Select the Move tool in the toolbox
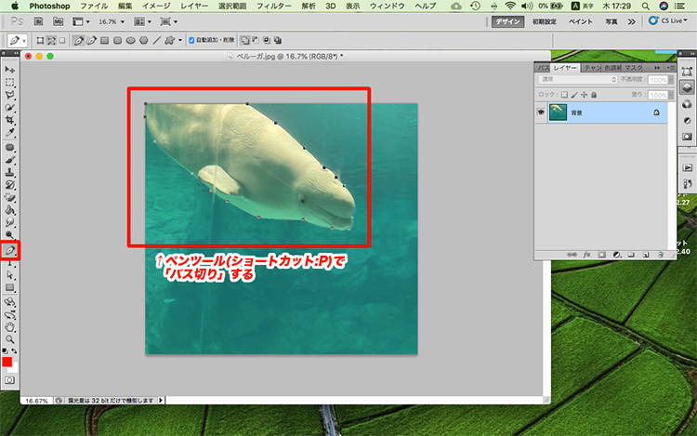The image size is (697, 436). (10, 70)
